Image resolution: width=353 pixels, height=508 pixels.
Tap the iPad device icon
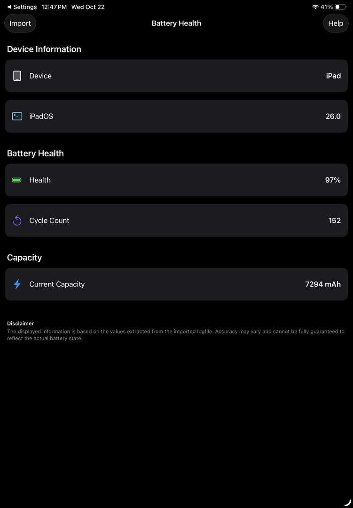click(17, 76)
